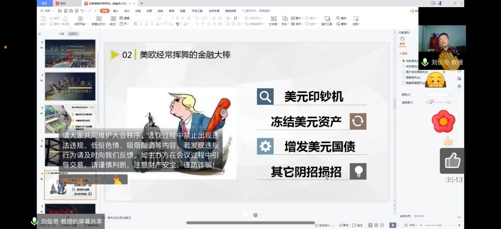This screenshot has height=229, width=501.
Task: Collapse the 填充 section triangle
Action: click(x=400, y=54)
